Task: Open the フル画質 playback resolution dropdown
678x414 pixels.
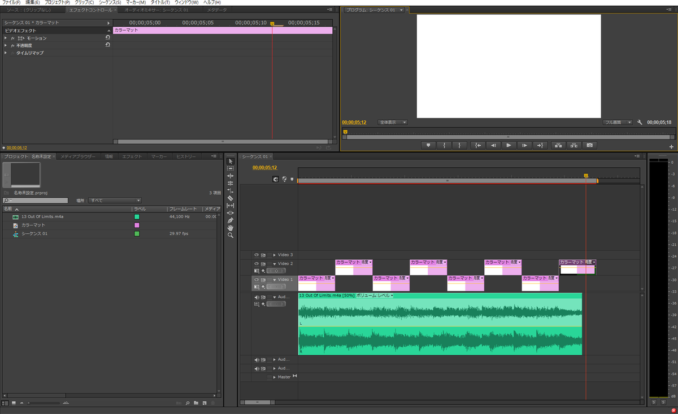Action: coord(617,122)
